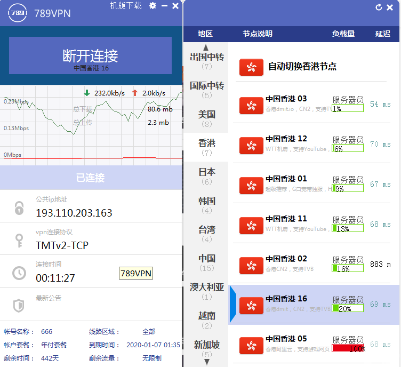Viewport: 401px width, 367px height.
Task: Click the public IP address 193.110.203.163
Action: (x=74, y=213)
